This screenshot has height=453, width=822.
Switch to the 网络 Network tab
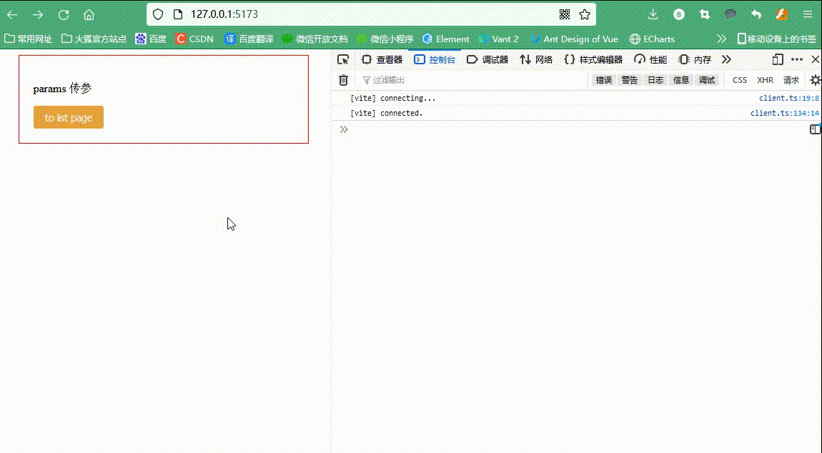(537, 59)
